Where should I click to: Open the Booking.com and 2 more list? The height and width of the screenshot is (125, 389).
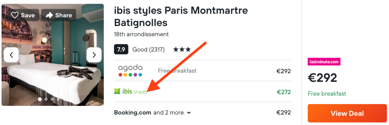coord(152,113)
